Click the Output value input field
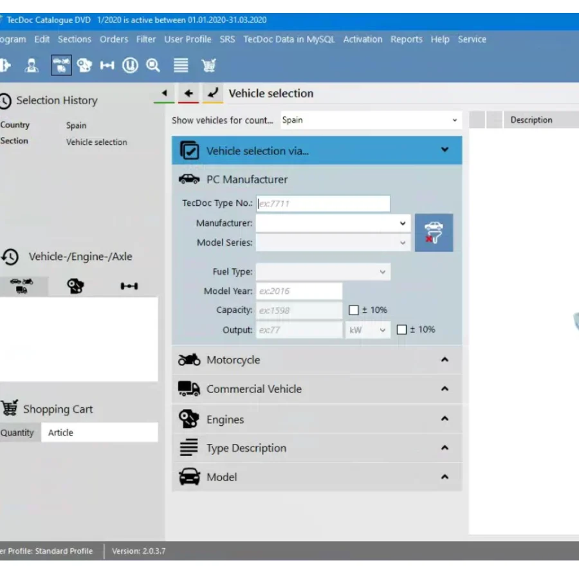 pos(299,330)
